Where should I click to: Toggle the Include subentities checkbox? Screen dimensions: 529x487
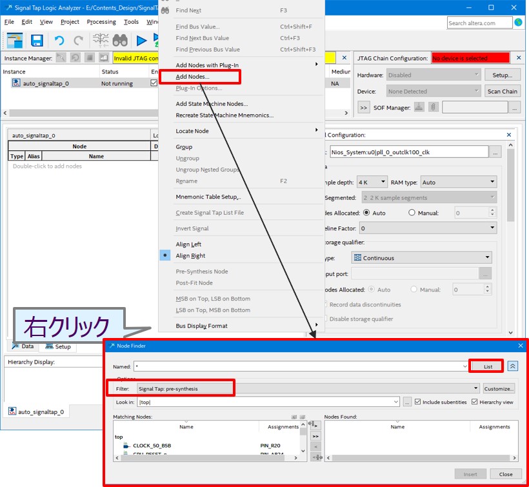(417, 402)
